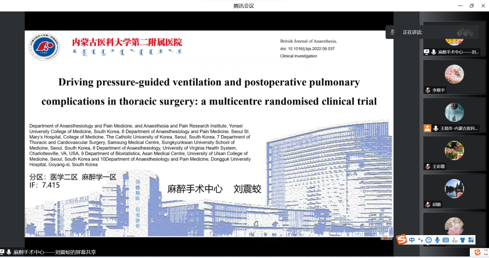Click Sogou voice input microphone

[x=437, y=240]
